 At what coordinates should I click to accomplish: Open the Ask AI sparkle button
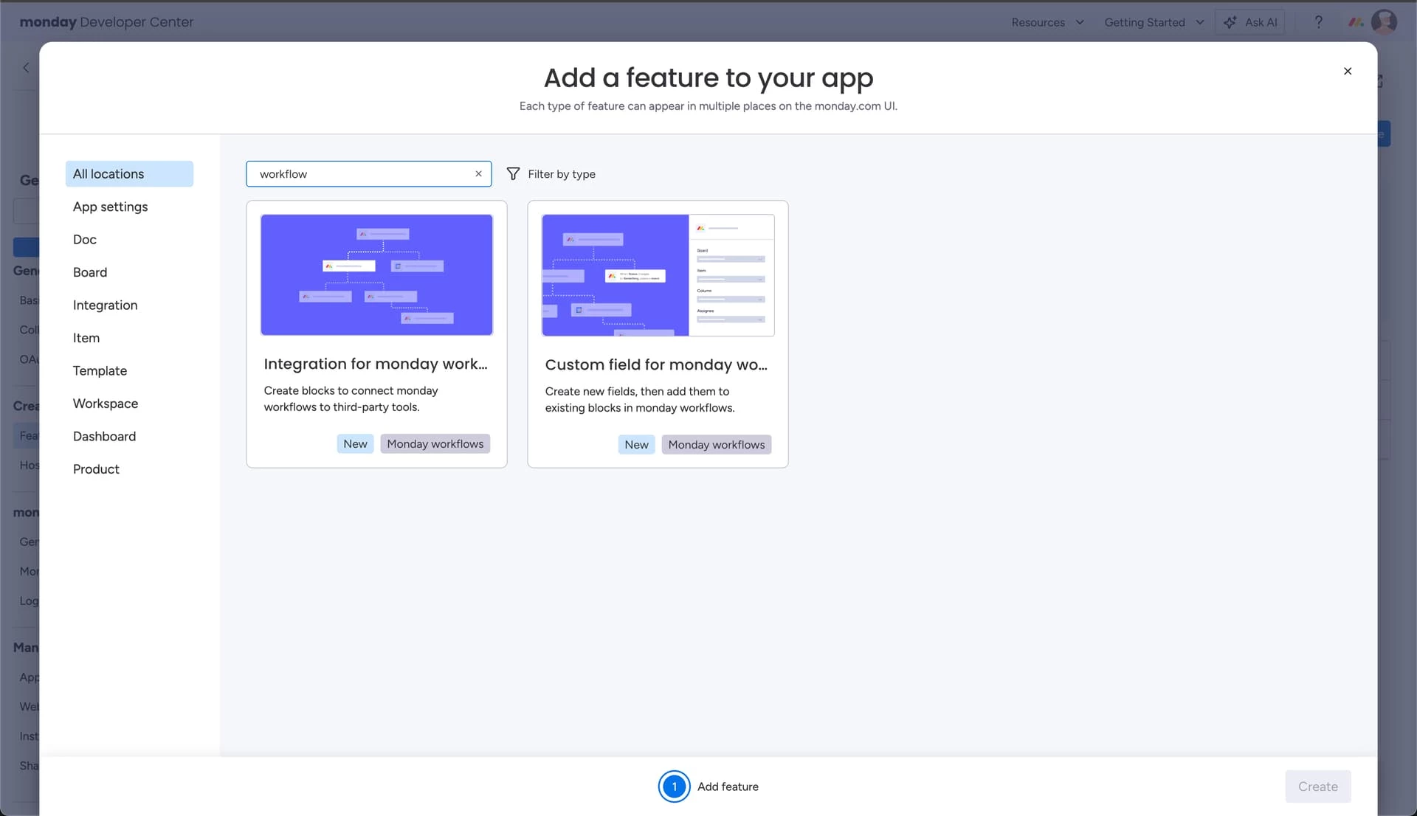coord(1250,22)
